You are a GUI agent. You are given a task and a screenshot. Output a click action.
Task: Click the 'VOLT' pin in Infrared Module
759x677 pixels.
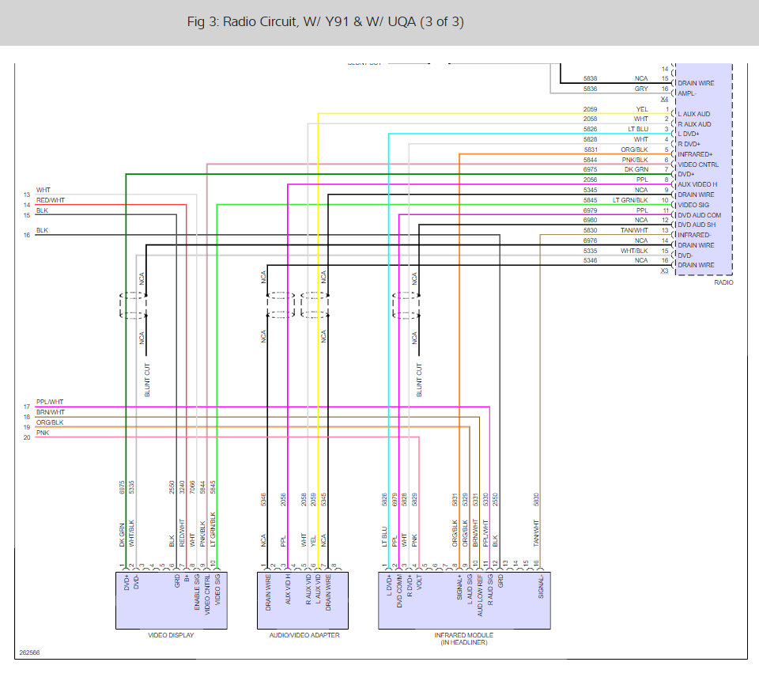click(419, 581)
